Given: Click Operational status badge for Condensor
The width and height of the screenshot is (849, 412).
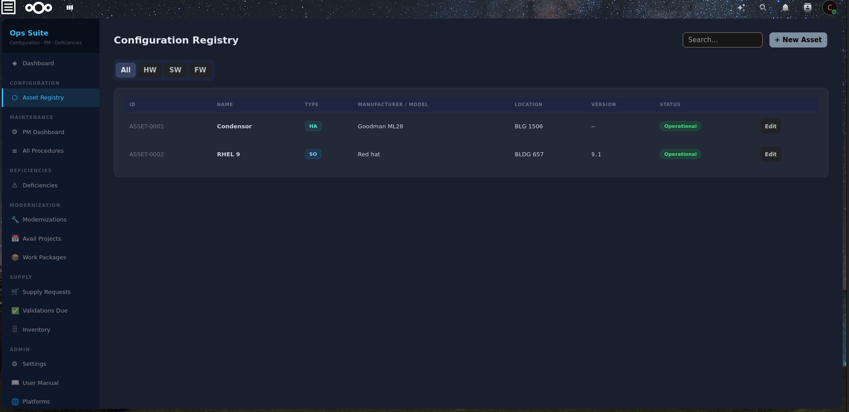Looking at the screenshot, I should (680, 127).
